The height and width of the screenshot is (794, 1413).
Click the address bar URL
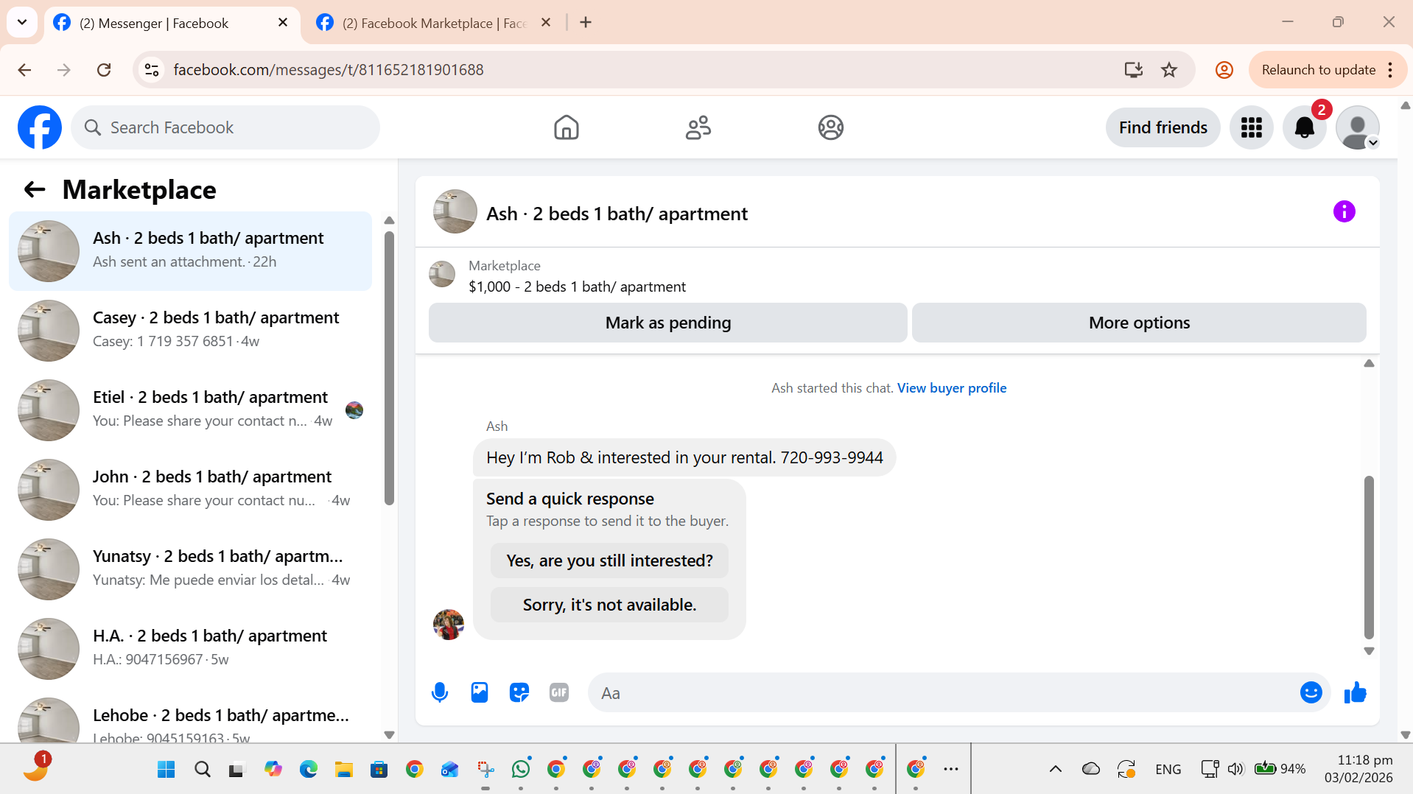point(329,70)
